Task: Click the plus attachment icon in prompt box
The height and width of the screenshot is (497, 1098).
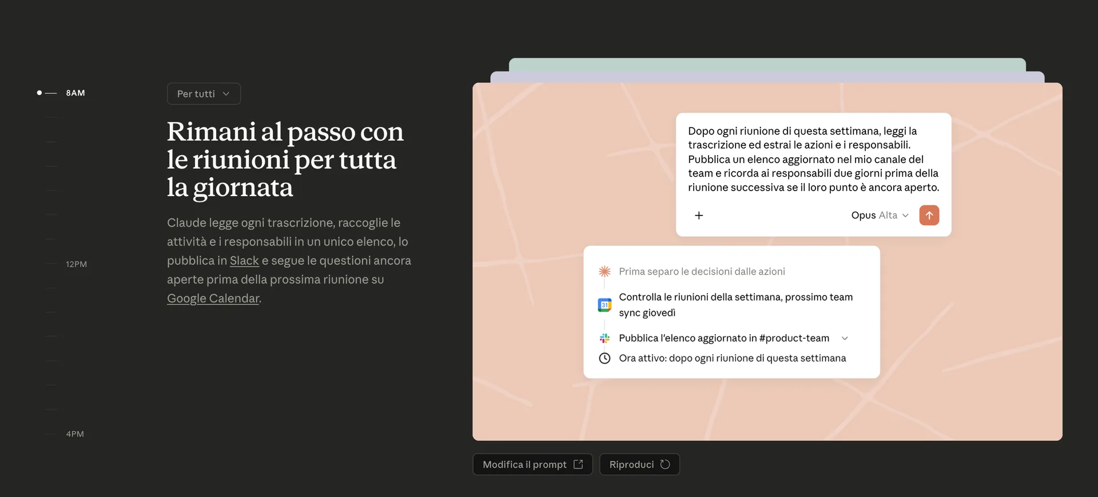Action: pos(699,215)
